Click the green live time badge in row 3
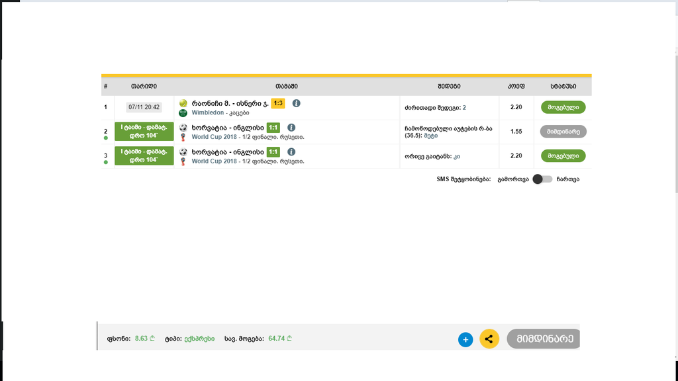 coord(144,155)
